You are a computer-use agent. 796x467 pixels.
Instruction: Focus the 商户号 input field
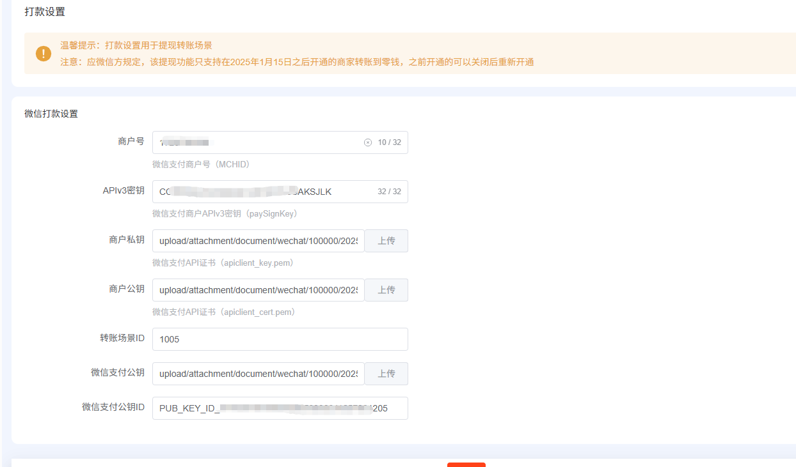tap(256, 142)
